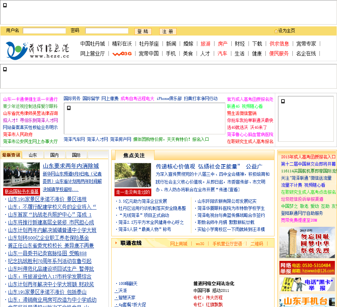Open iPhone俱乐部 link
This screenshot has width=337, height=307.
(x=169, y=98)
